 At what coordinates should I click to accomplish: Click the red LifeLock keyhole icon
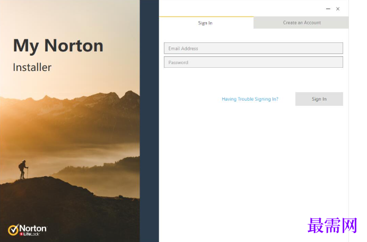coord(21,234)
